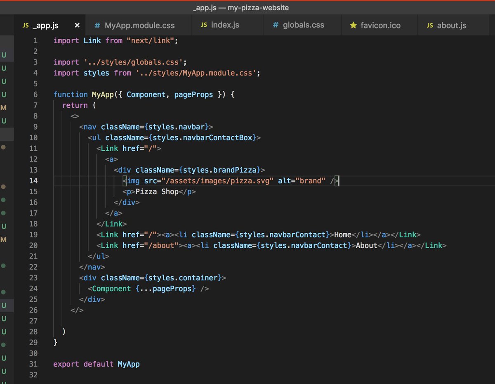Click line number 31 in the gutter

pyautogui.click(x=33, y=364)
